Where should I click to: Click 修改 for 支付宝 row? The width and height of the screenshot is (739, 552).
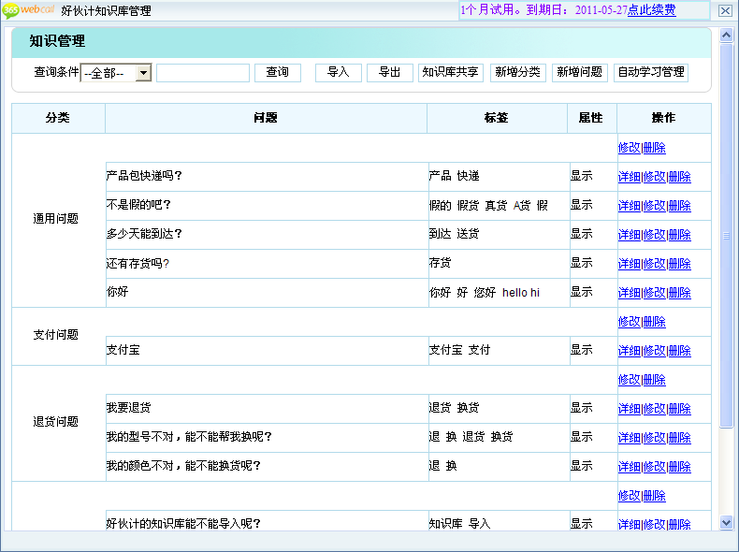click(x=655, y=351)
